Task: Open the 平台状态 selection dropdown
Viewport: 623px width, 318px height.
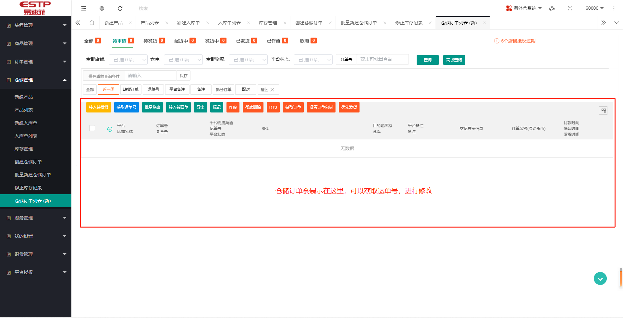Action: 312,60
